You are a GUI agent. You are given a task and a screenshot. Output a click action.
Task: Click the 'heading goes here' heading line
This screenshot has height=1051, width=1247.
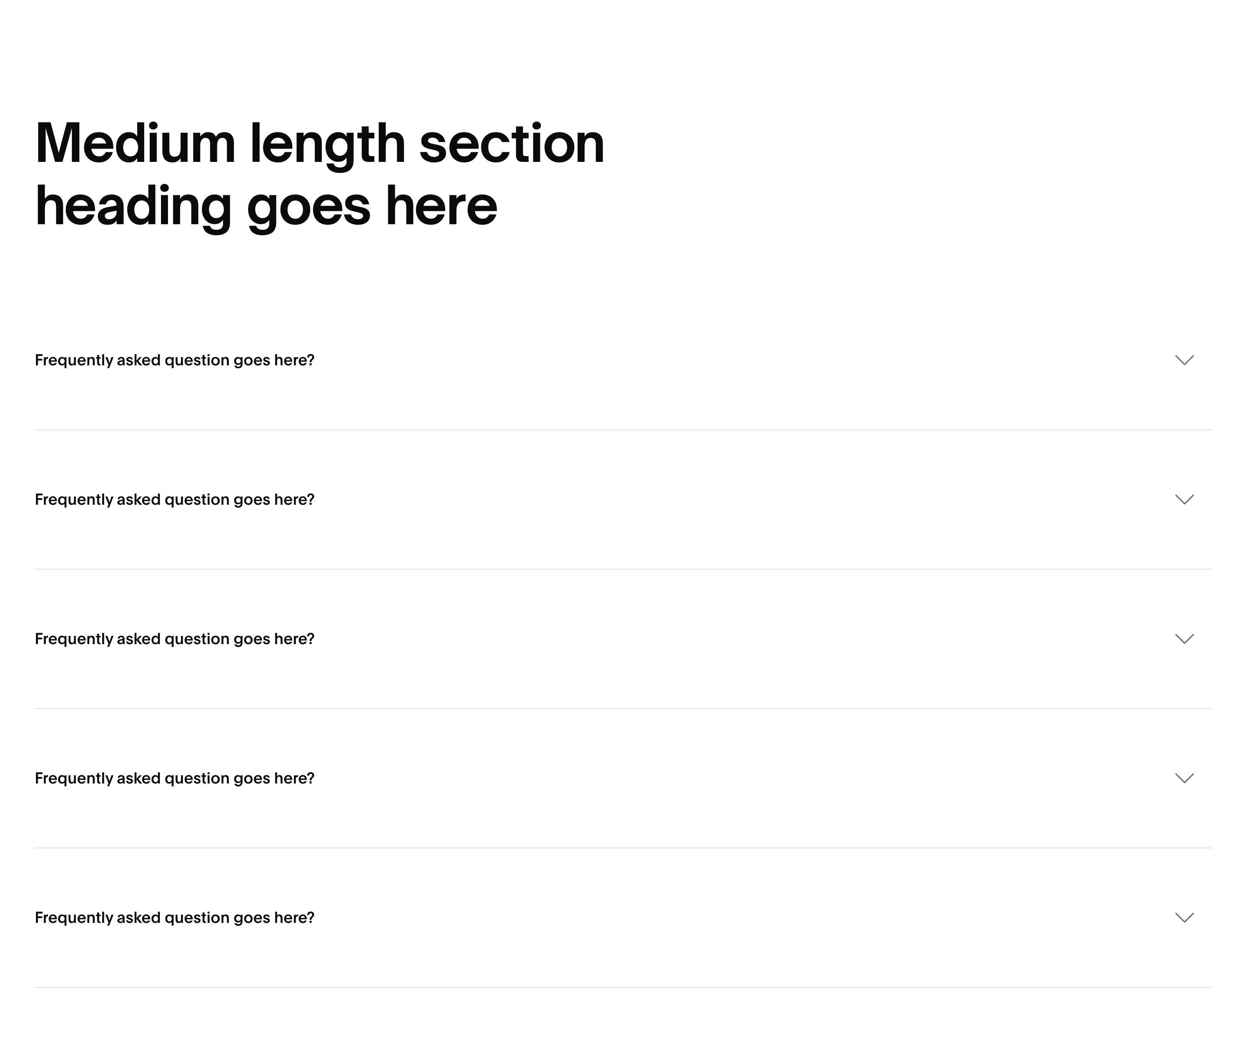point(266,207)
